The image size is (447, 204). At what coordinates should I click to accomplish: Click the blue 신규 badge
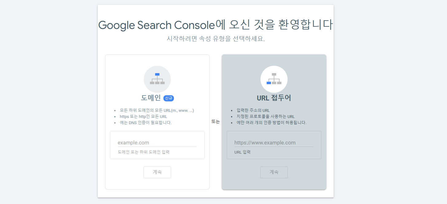[169, 98]
